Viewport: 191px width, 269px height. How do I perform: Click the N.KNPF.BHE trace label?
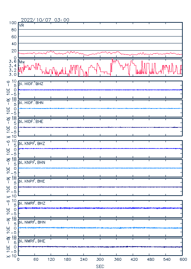point(32,181)
